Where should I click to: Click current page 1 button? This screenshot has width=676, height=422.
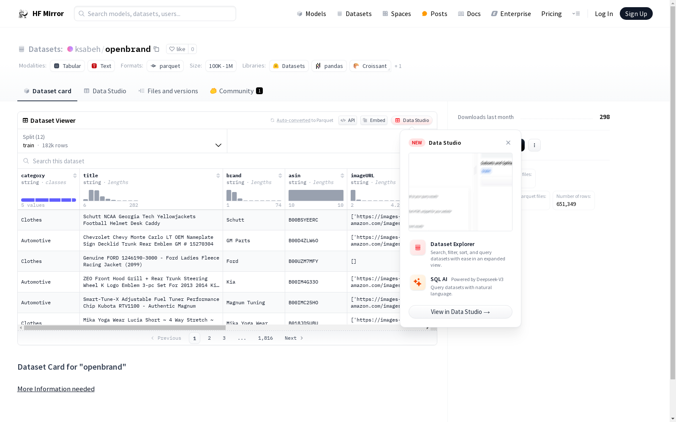(194, 338)
